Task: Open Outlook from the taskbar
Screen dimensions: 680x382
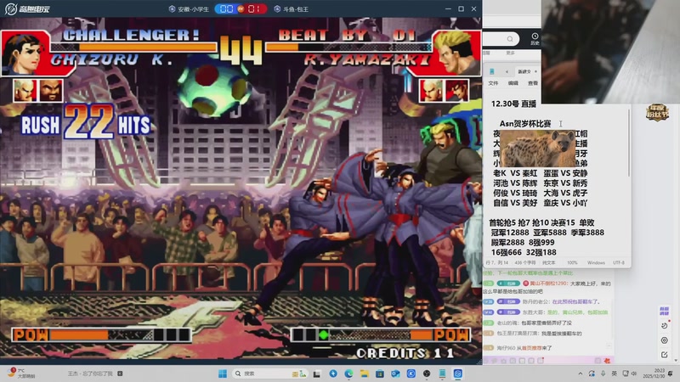Action: [395, 374]
